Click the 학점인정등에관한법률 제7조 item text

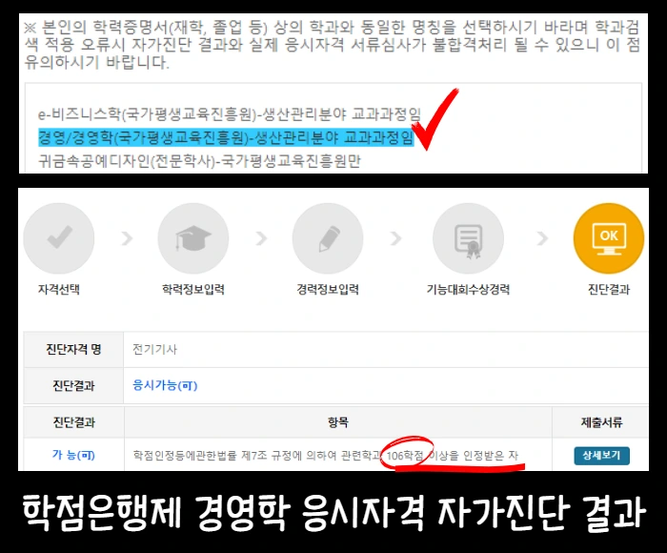pyautogui.click(x=326, y=456)
